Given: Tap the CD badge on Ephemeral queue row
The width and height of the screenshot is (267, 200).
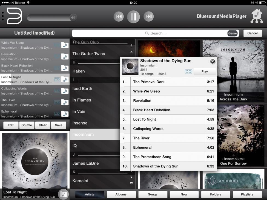Looking at the screenshot, I should pos(57,114).
